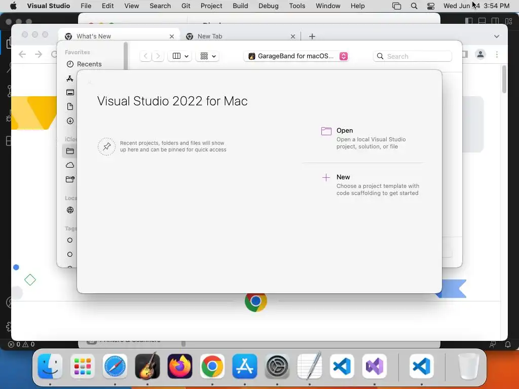The height and width of the screenshot is (389, 519).
Task: Open the Project menu
Action: tap(211, 6)
